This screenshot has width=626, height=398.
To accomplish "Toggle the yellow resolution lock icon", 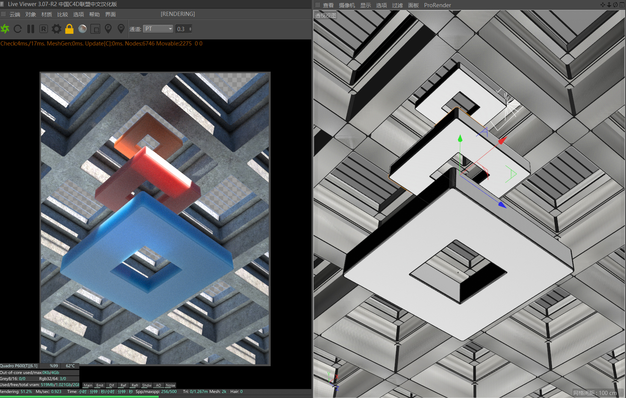I will pyautogui.click(x=69, y=29).
